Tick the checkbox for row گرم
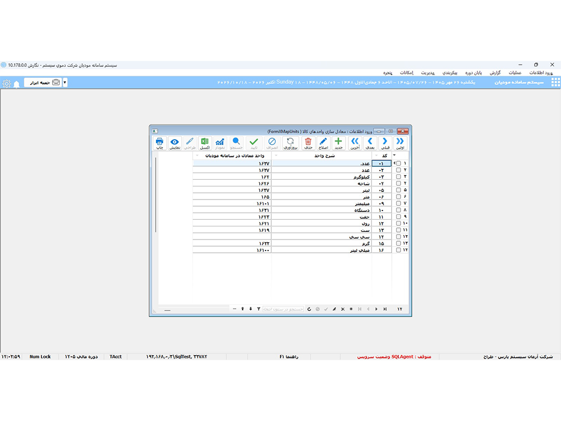Screen dimensions: 561x421 (x=398, y=243)
